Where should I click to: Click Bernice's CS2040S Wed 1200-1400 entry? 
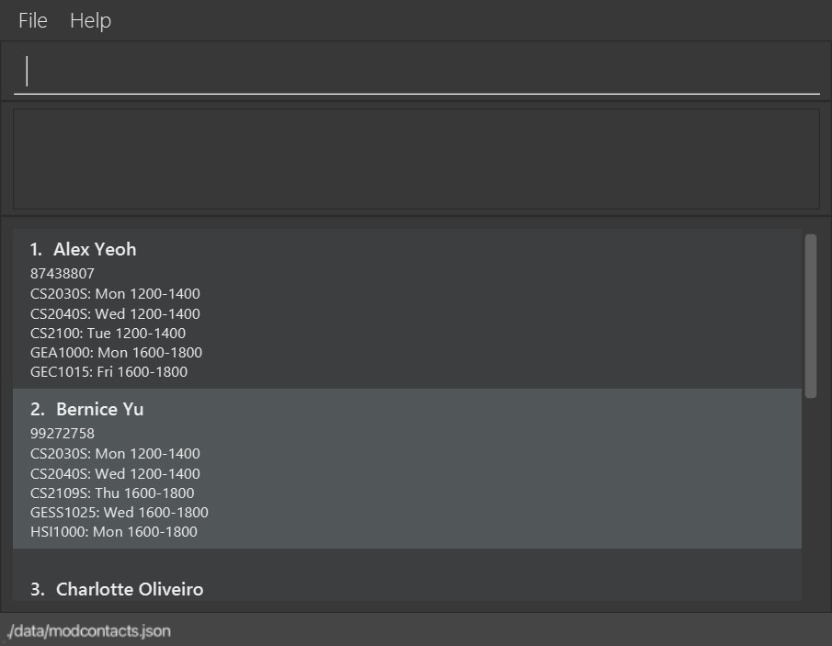click(x=115, y=474)
